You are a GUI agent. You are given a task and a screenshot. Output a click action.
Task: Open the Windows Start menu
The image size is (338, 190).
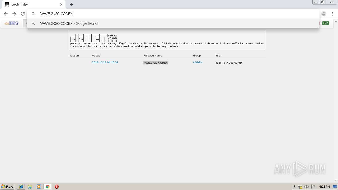point(7,187)
